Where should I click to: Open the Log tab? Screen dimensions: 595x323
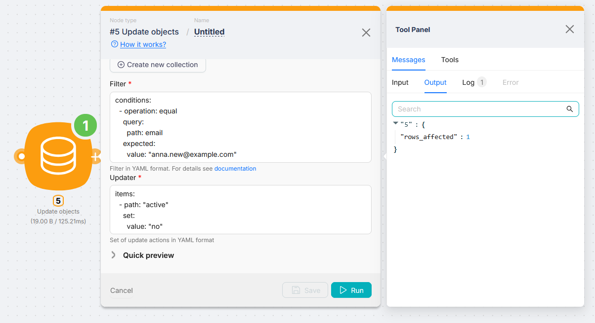468,82
